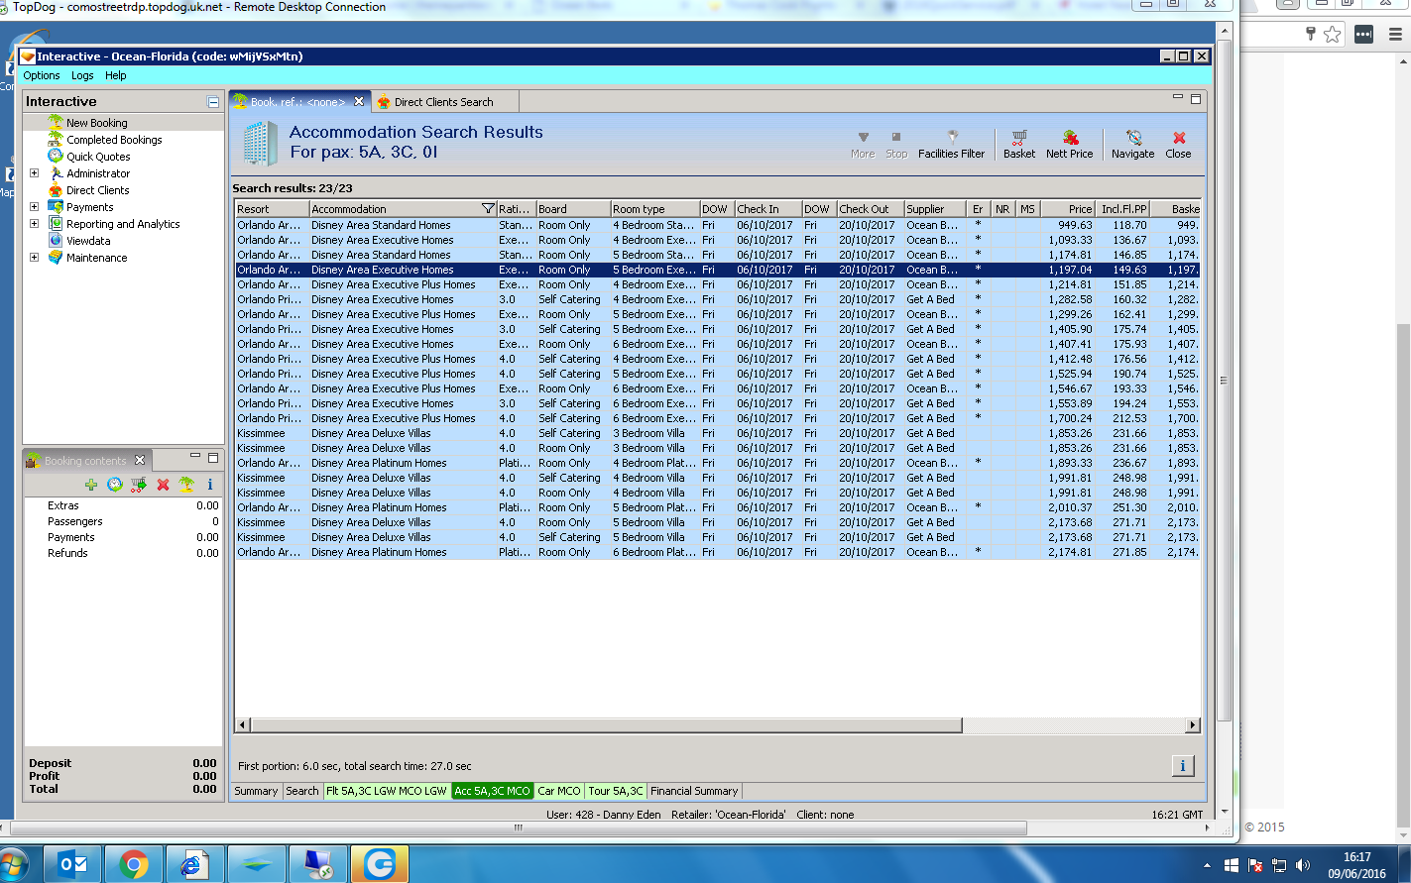Click the green plus icon in Booking contents
The width and height of the screenshot is (1411, 883).
[x=91, y=485]
